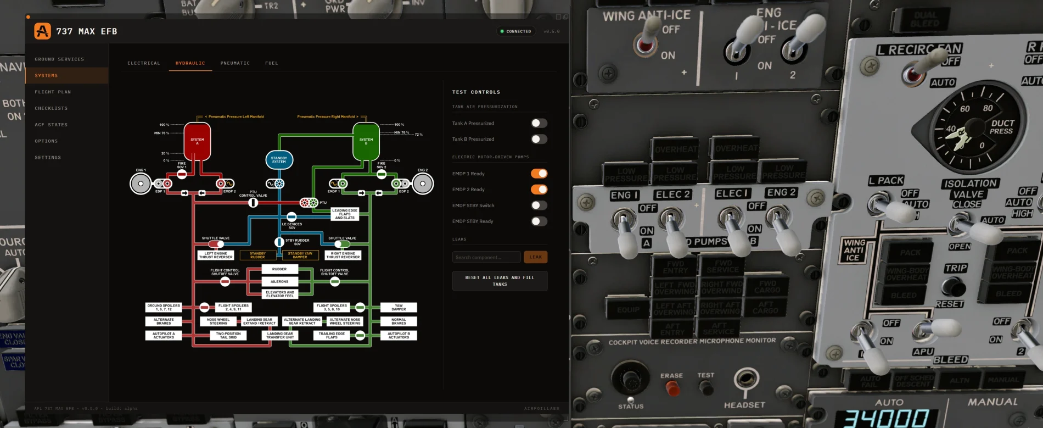Click the orange LEAK button

coord(536,257)
